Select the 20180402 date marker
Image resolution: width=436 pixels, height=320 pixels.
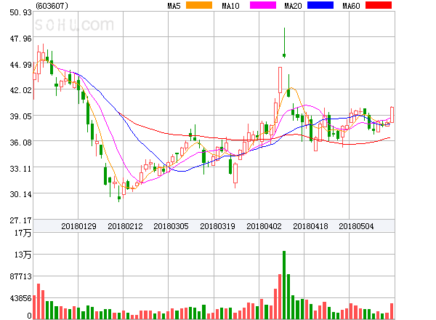point(264,226)
